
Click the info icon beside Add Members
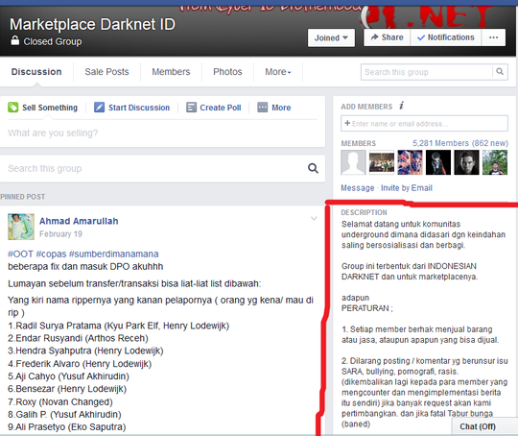(x=401, y=106)
